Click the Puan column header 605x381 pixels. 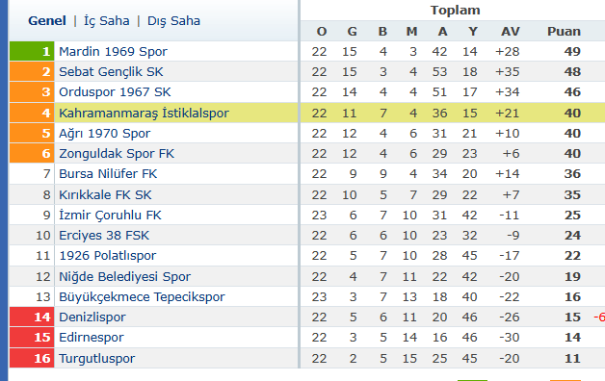[564, 31]
